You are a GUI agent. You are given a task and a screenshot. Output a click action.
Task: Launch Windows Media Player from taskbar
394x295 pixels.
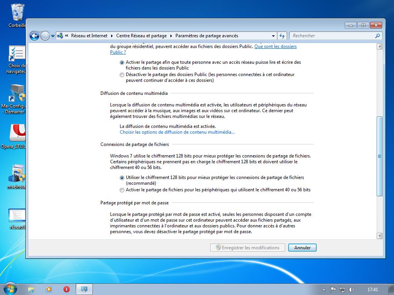coord(49,290)
